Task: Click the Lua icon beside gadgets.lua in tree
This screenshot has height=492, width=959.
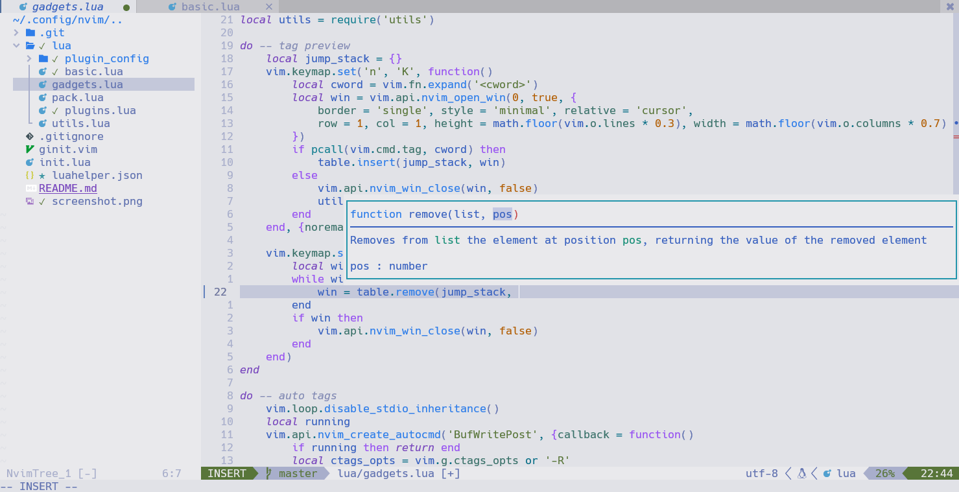Action: tap(43, 84)
